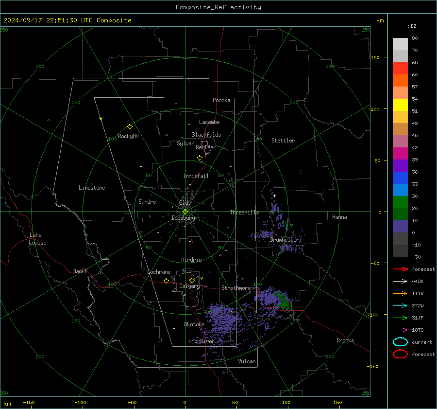Click the Drumheller label
This screenshot has height=409, width=437.
[284, 240]
